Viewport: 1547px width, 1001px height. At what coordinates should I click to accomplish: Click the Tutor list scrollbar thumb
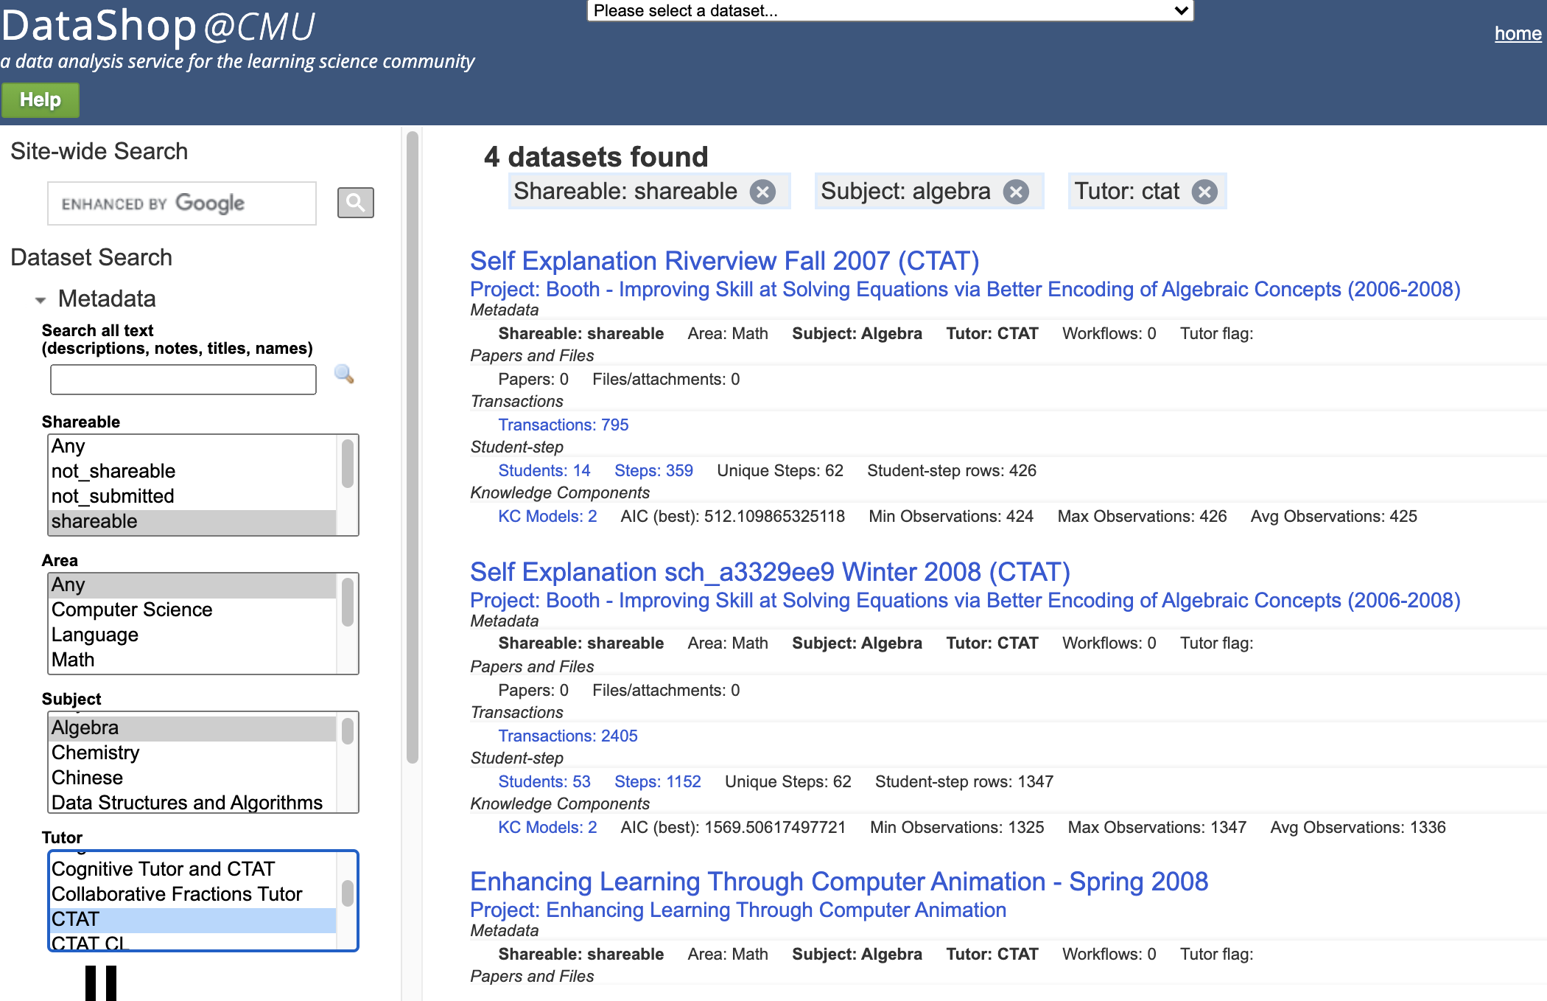[348, 893]
